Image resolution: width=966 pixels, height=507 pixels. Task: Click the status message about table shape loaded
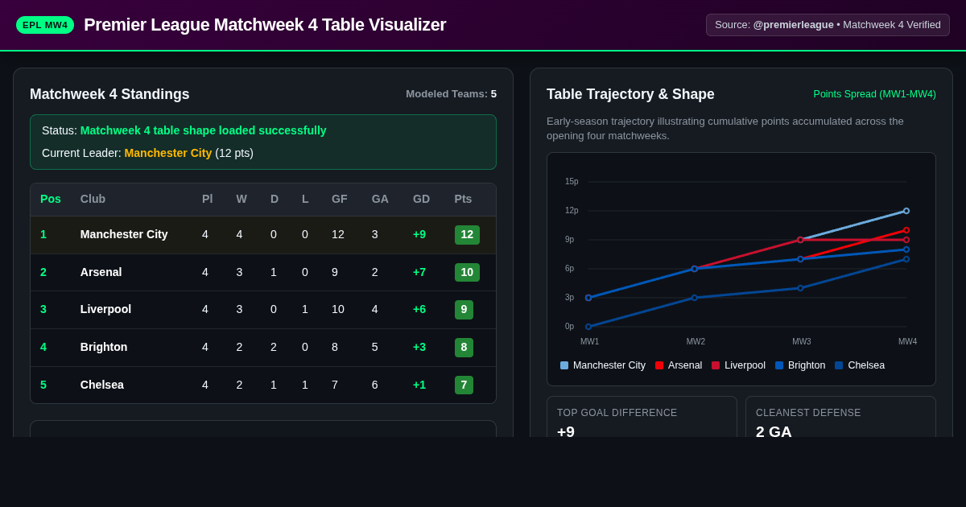click(x=204, y=130)
